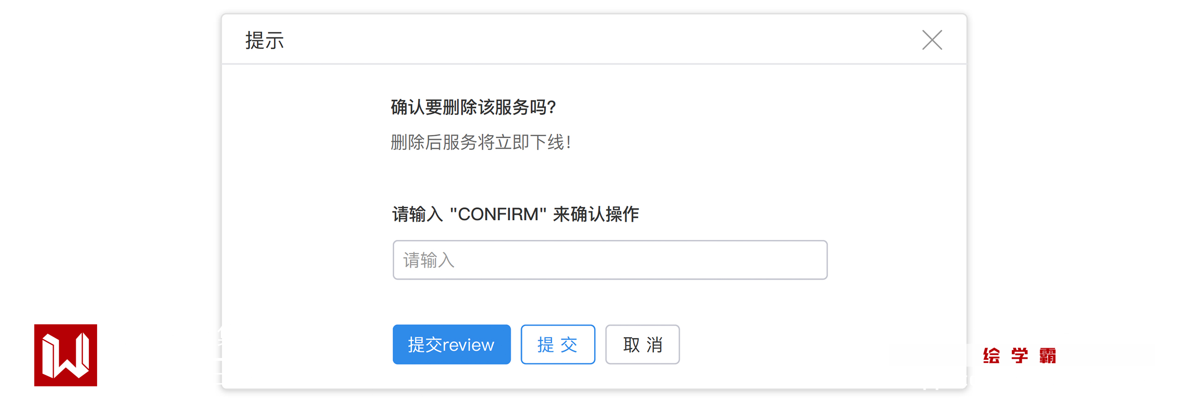Screen dimensions: 1189x410
Task: Place the cursor in the CONFIRM input box
Action: point(609,260)
